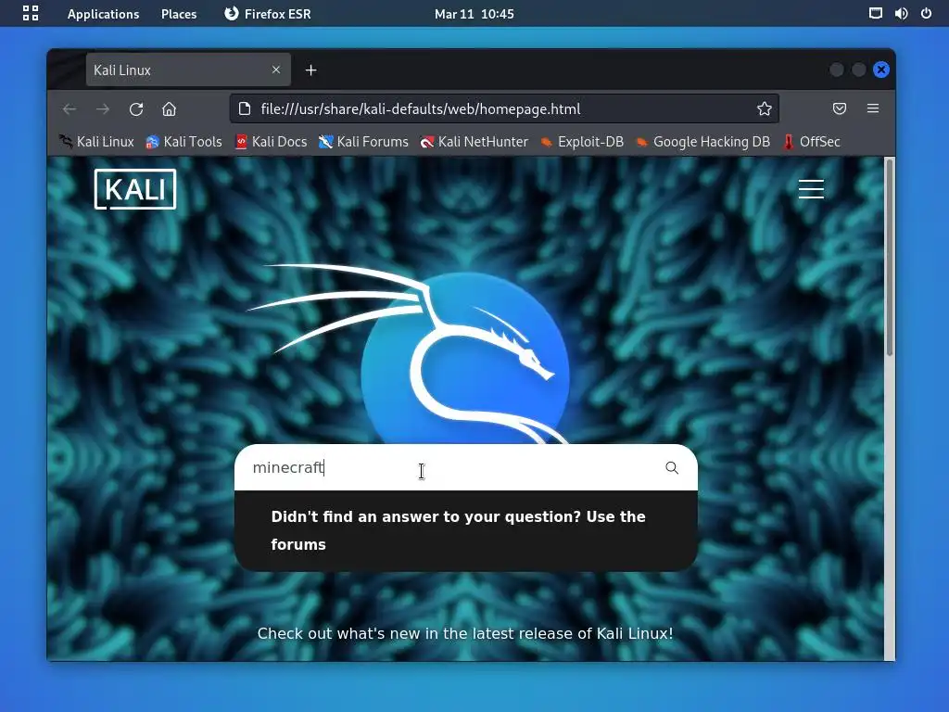Select the Kali Linux browser tab
The height and width of the screenshot is (712, 949).
point(188,70)
